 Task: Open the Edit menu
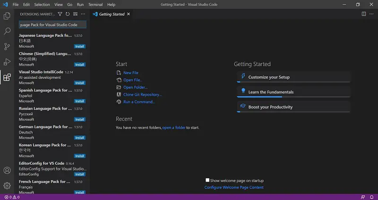[26, 5]
